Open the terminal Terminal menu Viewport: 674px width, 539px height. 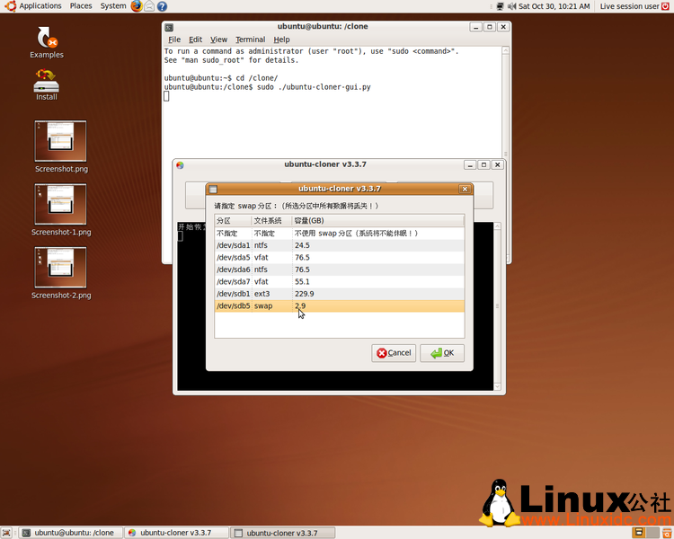click(250, 40)
